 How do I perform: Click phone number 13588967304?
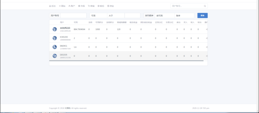tap(65, 49)
